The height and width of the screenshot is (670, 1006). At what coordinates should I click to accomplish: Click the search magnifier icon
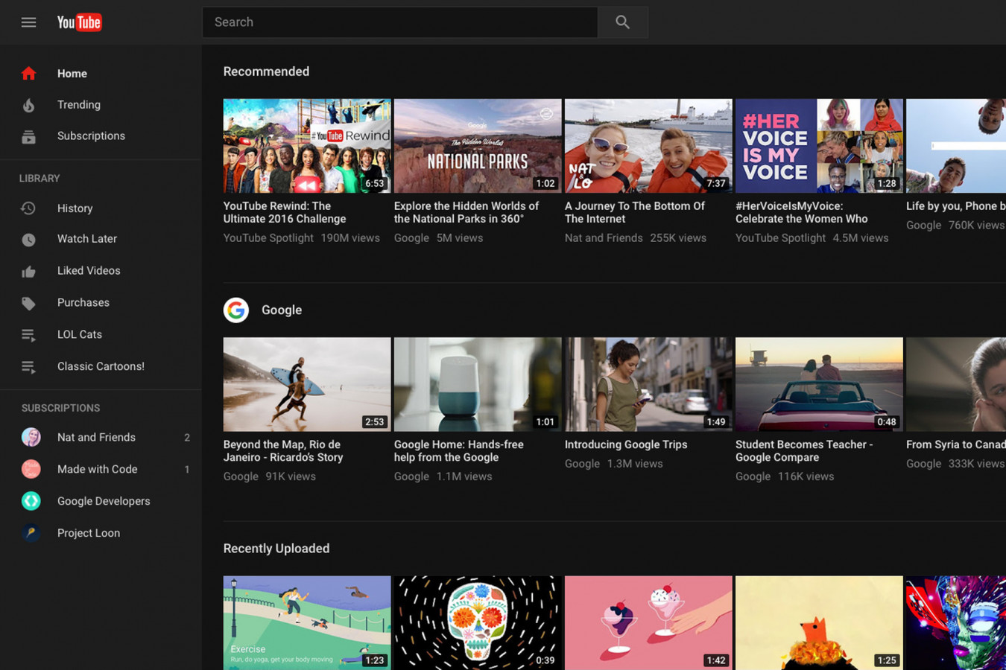point(623,22)
